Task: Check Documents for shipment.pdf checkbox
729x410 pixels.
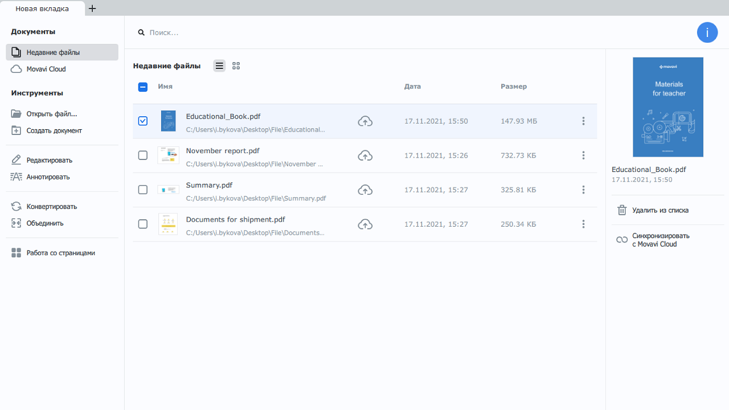Action: tap(143, 224)
